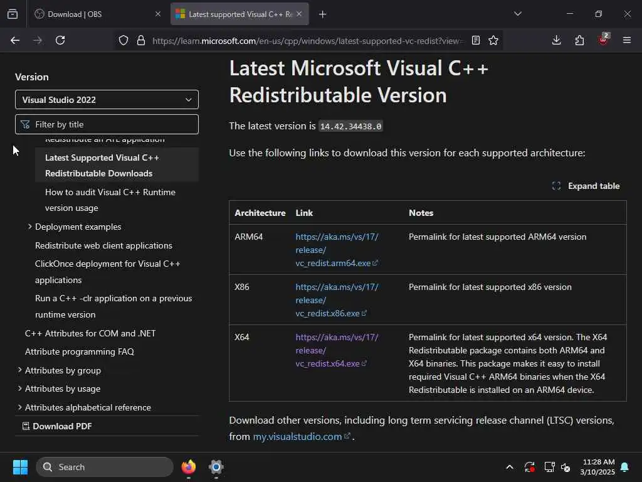Screen dimensions: 642x482
Task: Open the extensions puzzle icon
Action: pyautogui.click(x=579, y=40)
